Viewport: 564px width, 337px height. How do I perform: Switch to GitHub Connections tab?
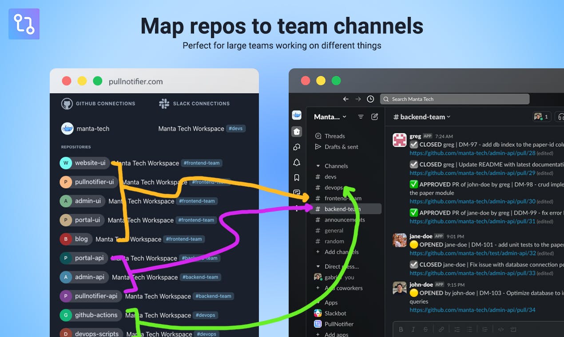pos(98,104)
